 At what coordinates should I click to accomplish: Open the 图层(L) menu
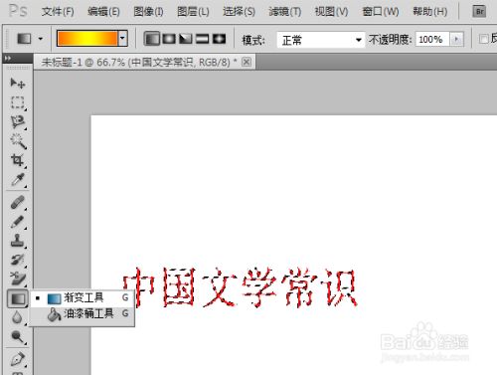pos(193,12)
